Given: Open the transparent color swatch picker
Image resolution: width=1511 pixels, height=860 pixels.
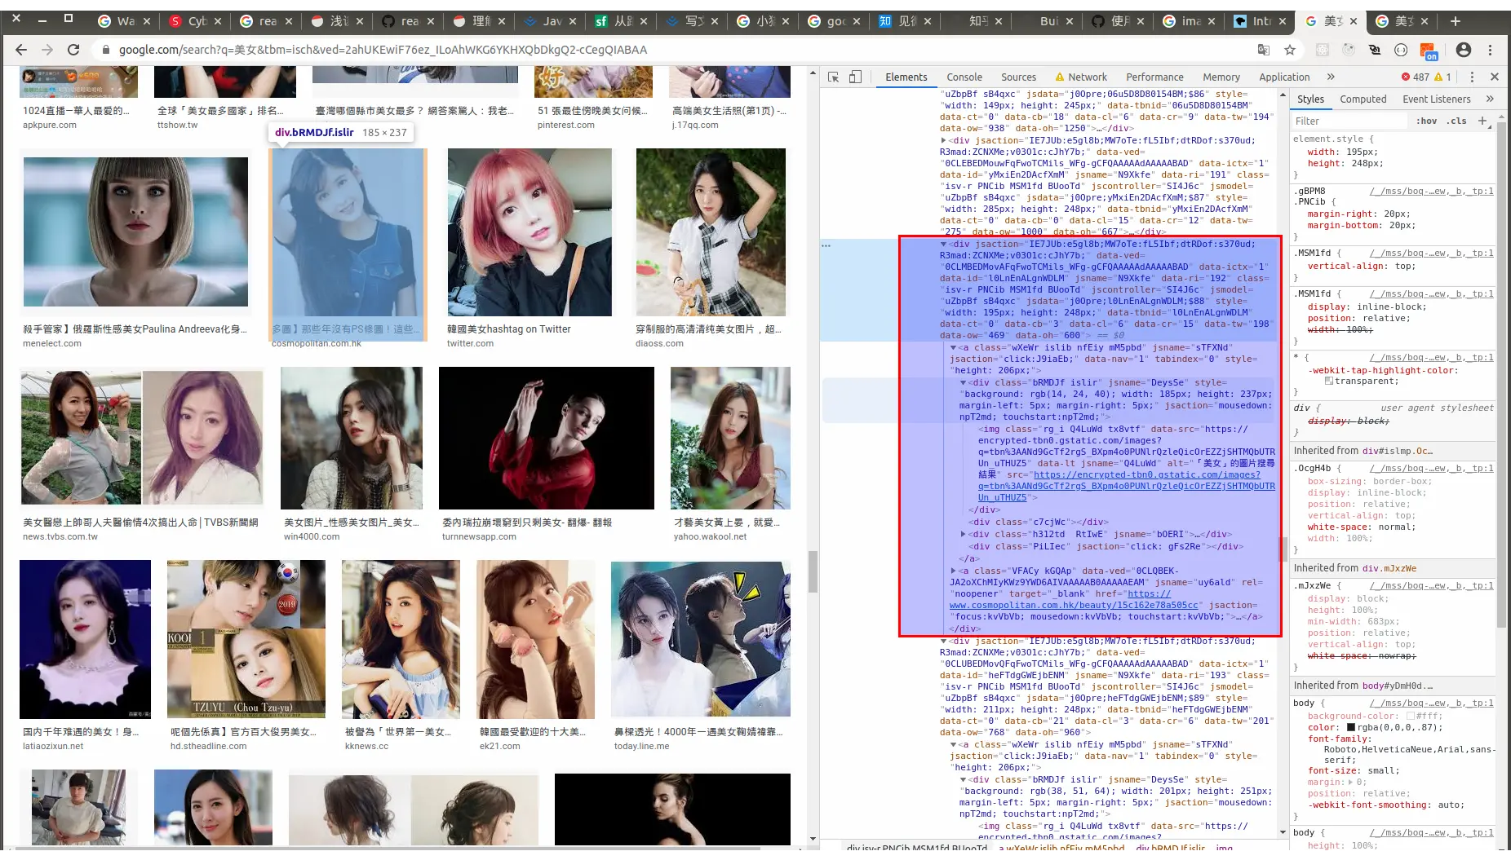Looking at the screenshot, I should point(1329,381).
